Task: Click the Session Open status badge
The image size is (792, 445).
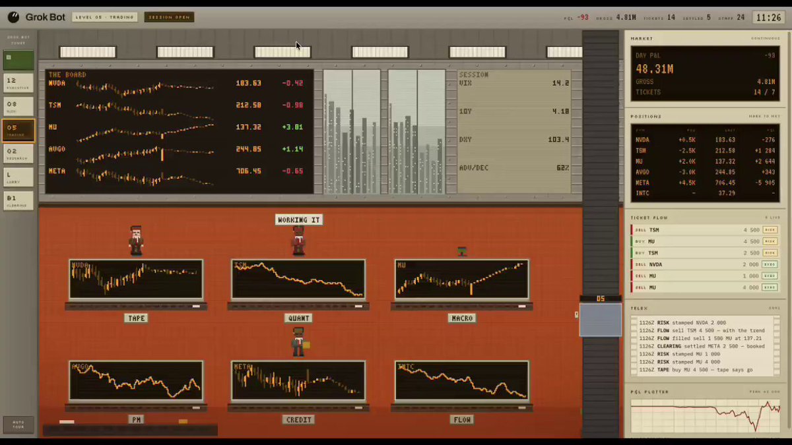Action: [x=169, y=17]
